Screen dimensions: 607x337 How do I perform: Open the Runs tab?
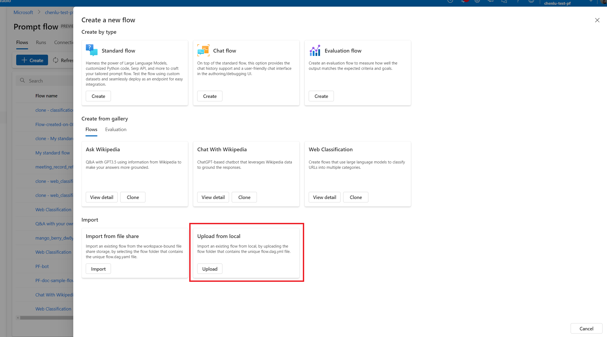pyautogui.click(x=41, y=42)
